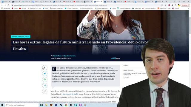Jump to LEA EL INFORME index entry
This screenshot has height=107, width=191.
[x=128, y=70]
